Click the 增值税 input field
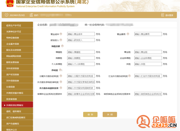Viewport: 180px width, 131px height. (x=81, y=52)
